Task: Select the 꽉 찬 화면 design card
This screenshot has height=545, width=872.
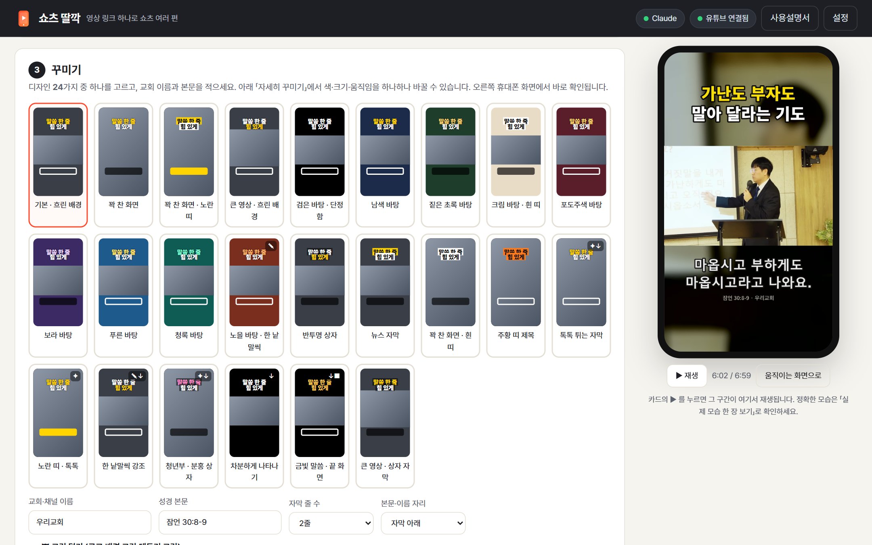Action: pyautogui.click(x=124, y=165)
